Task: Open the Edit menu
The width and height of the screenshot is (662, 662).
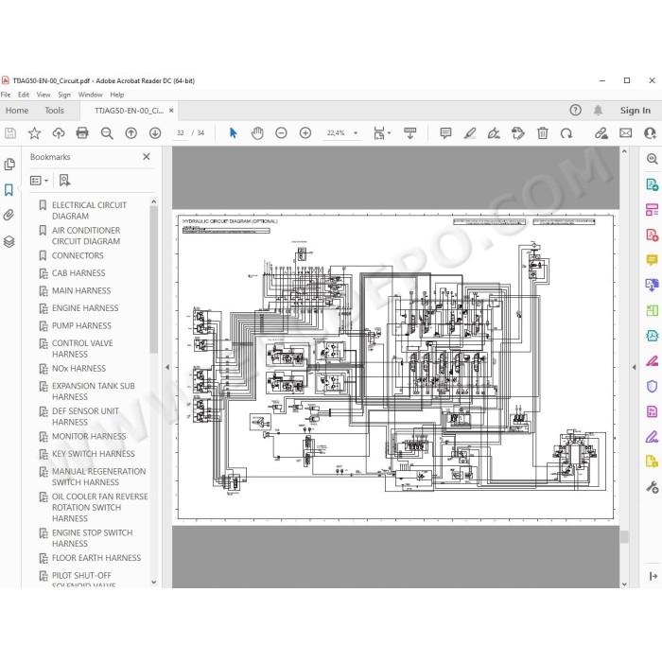Action: pos(24,95)
